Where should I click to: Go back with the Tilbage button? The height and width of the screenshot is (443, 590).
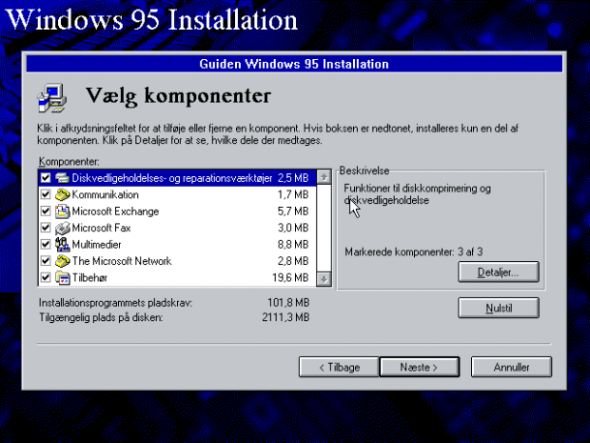(339, 367)
